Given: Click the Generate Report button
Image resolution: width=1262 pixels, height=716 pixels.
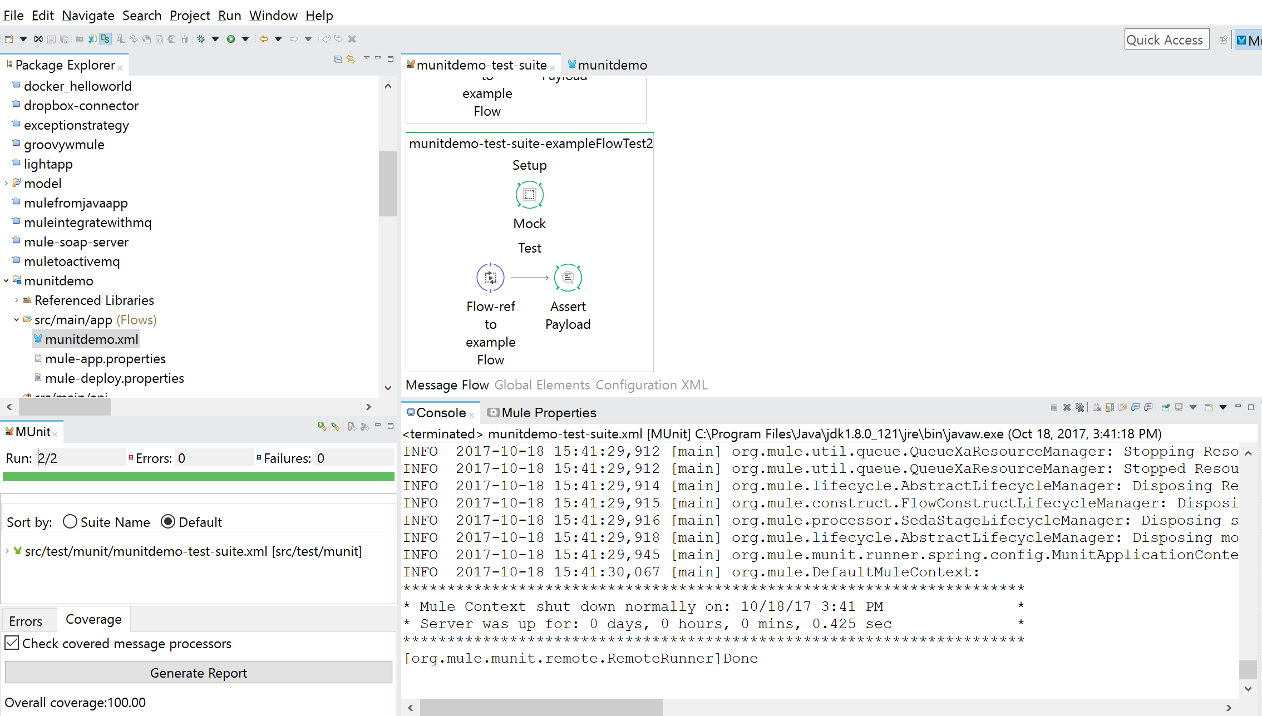Looking at the screenshot, I should 199,673.
